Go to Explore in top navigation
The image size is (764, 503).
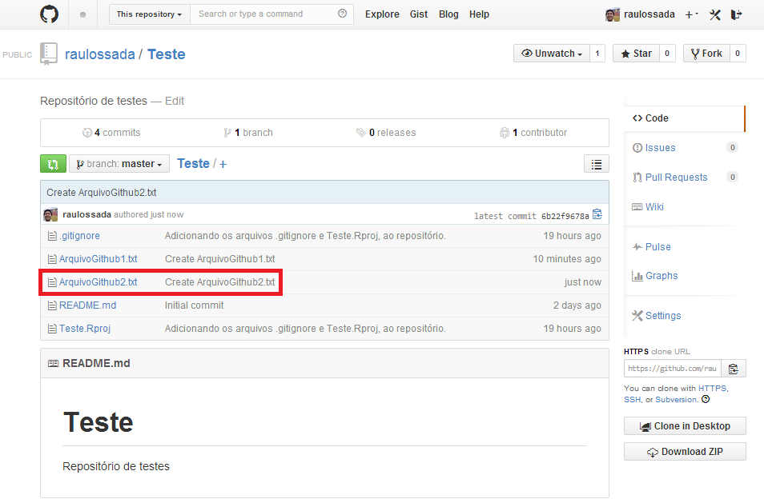pos(382,14)
